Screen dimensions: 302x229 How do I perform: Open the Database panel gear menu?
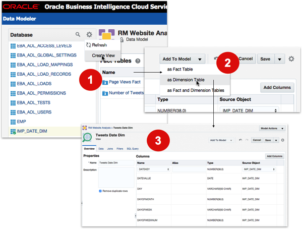click(89, 34)
